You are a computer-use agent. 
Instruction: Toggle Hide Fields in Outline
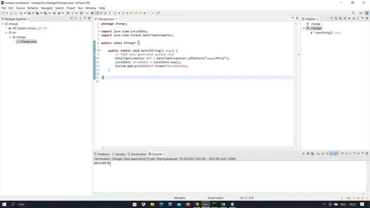[x=341, y=18]
